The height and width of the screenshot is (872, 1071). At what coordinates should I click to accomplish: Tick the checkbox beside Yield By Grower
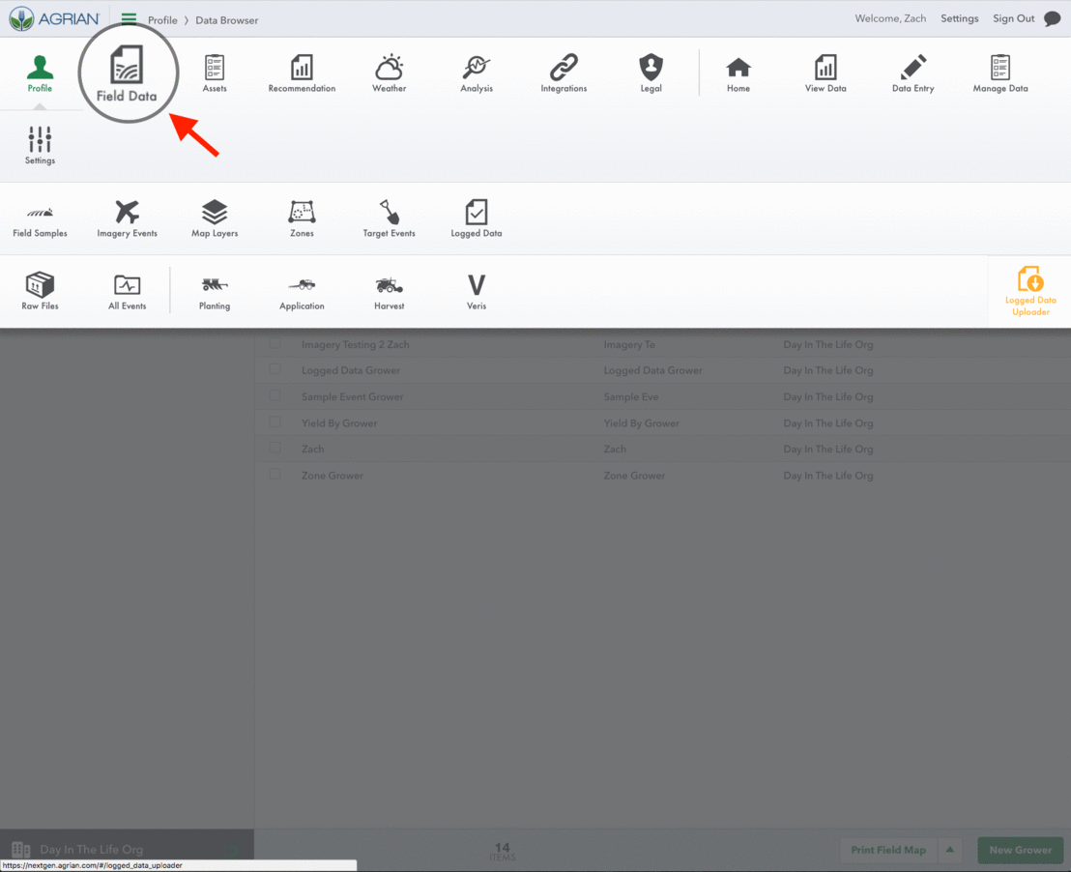click(x=275, y=422)
